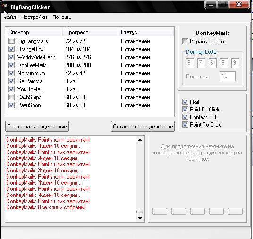Click the first Donkey Lotto number field
The image size is (253, 239).
[190, 63]
